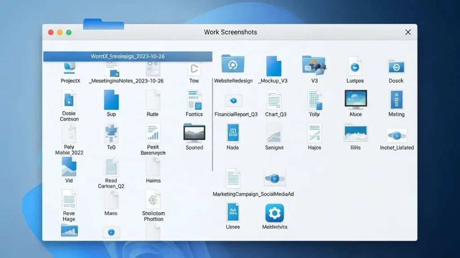This screenshot has width=460, height=258.
Task: Click the green maximize window button
Action: pos(69,32)
